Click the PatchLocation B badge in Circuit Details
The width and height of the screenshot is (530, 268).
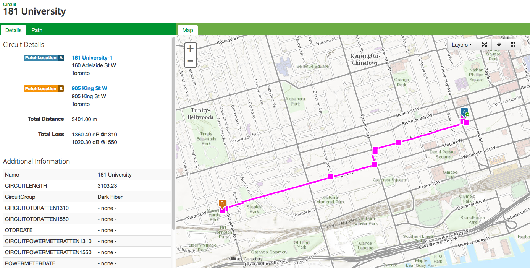(x=44, y=88)
